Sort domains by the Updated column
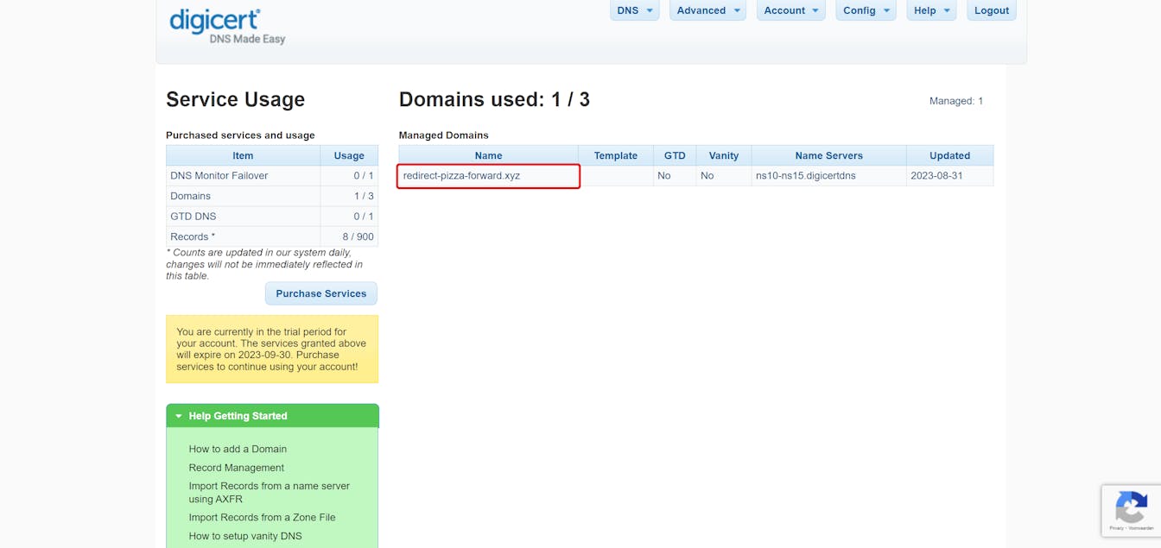 click(949, 155)
